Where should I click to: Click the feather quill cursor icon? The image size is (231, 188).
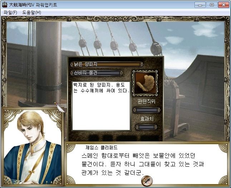pos(59,107)
